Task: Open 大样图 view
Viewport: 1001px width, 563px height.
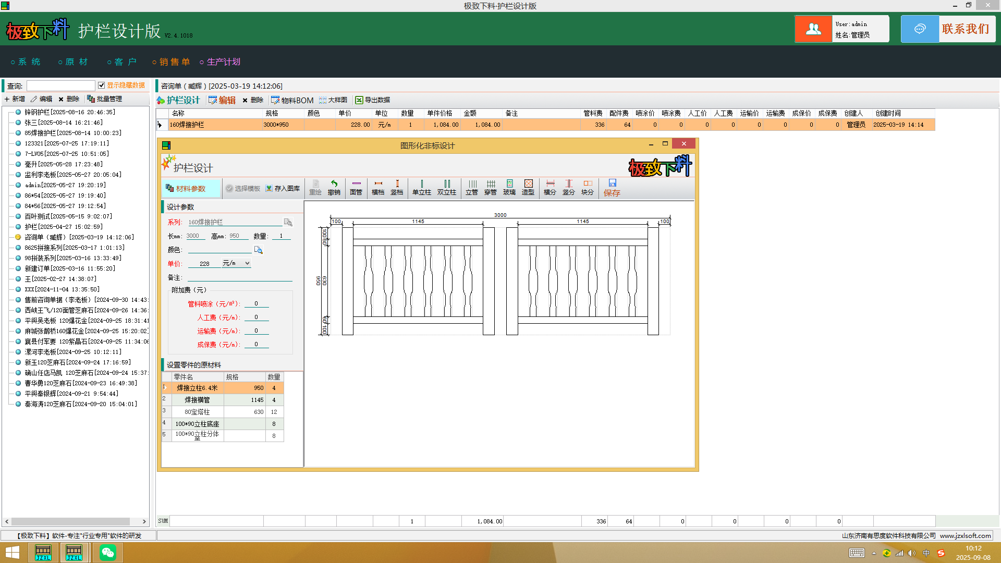Action: point(333,100)
